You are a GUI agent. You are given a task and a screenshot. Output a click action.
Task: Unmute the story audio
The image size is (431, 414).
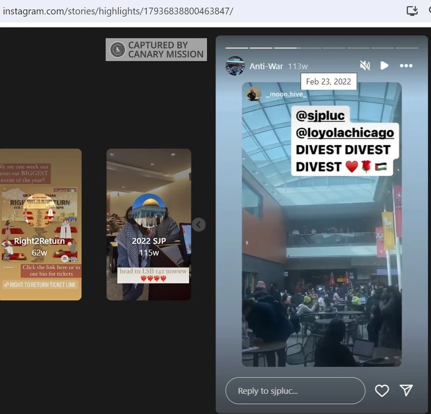coord(365,65)
